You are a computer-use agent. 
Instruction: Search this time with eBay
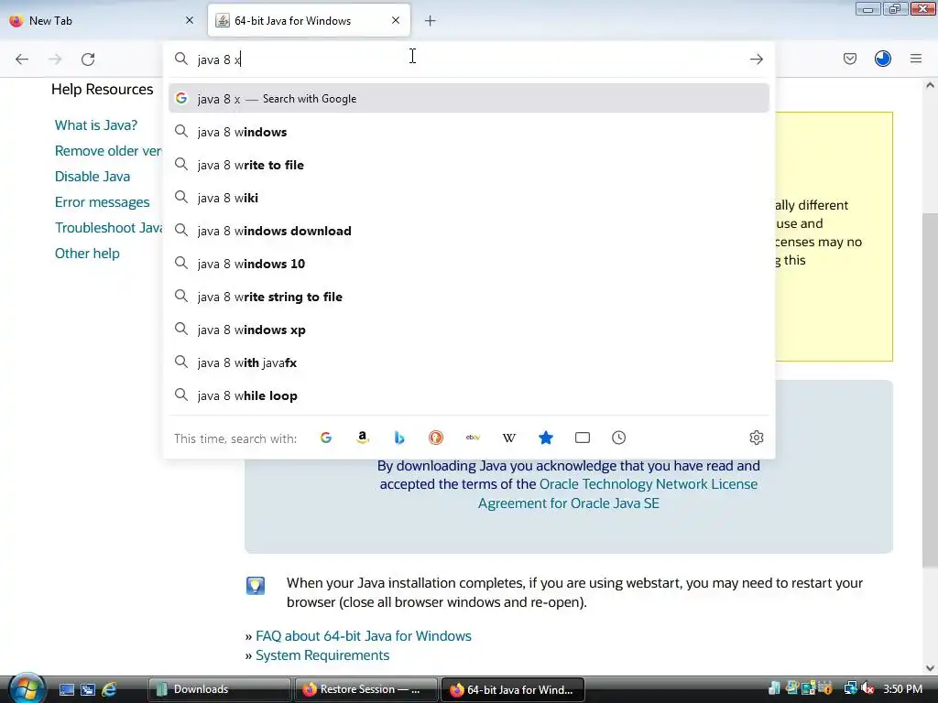[473, 438]
